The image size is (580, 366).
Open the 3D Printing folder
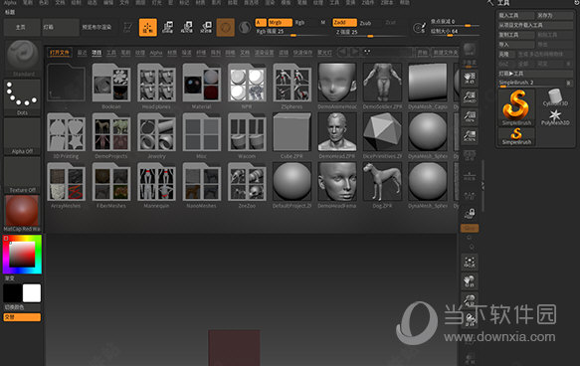(66, 132)
